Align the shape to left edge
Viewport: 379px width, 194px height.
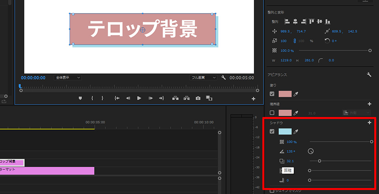pyautogui.click(x=287, y=21)
